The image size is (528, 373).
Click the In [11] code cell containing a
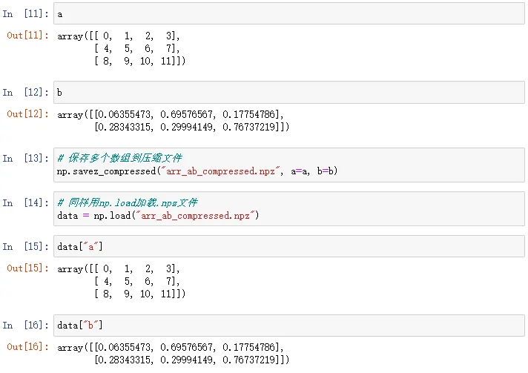tap(289, 14)
